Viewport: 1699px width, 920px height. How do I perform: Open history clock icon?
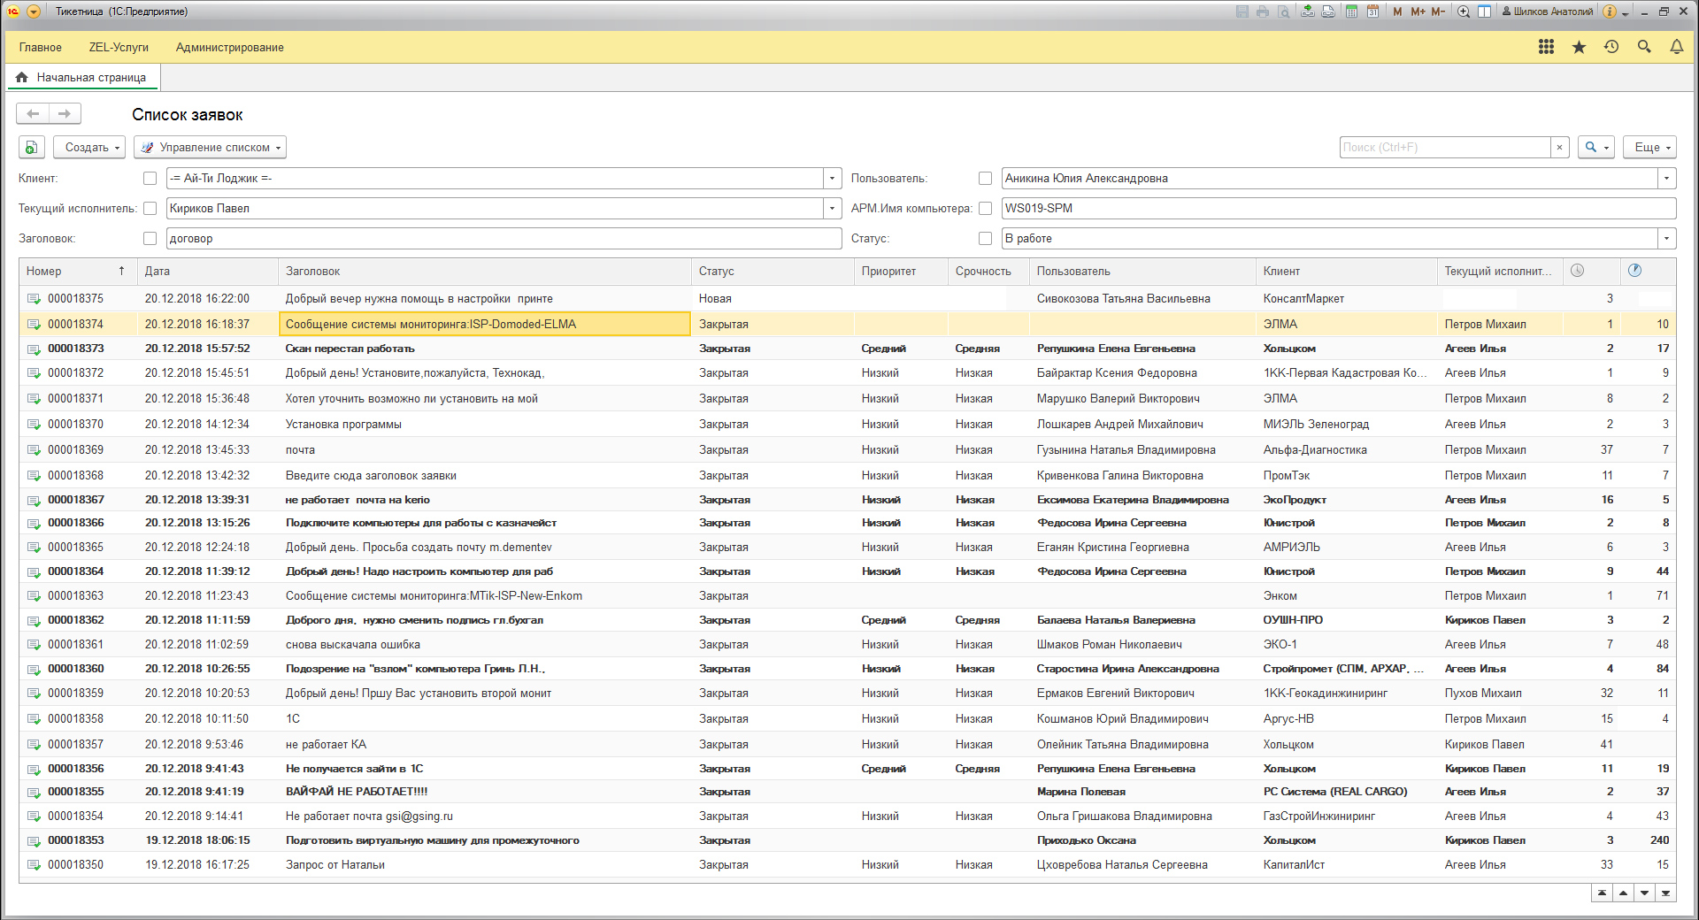1611,47
